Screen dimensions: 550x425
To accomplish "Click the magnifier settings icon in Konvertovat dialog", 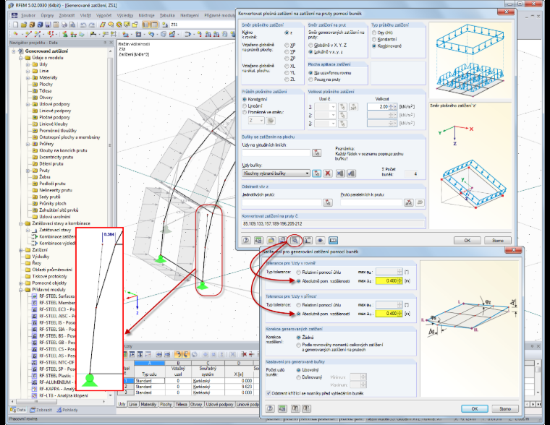I will 295,241.
